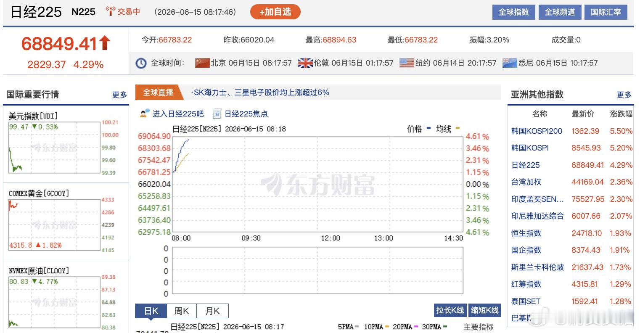Click the US flag next to 纽约
The height and width of the screenshot is (333, 640).
pyautogui.click(x=407, y=63)
